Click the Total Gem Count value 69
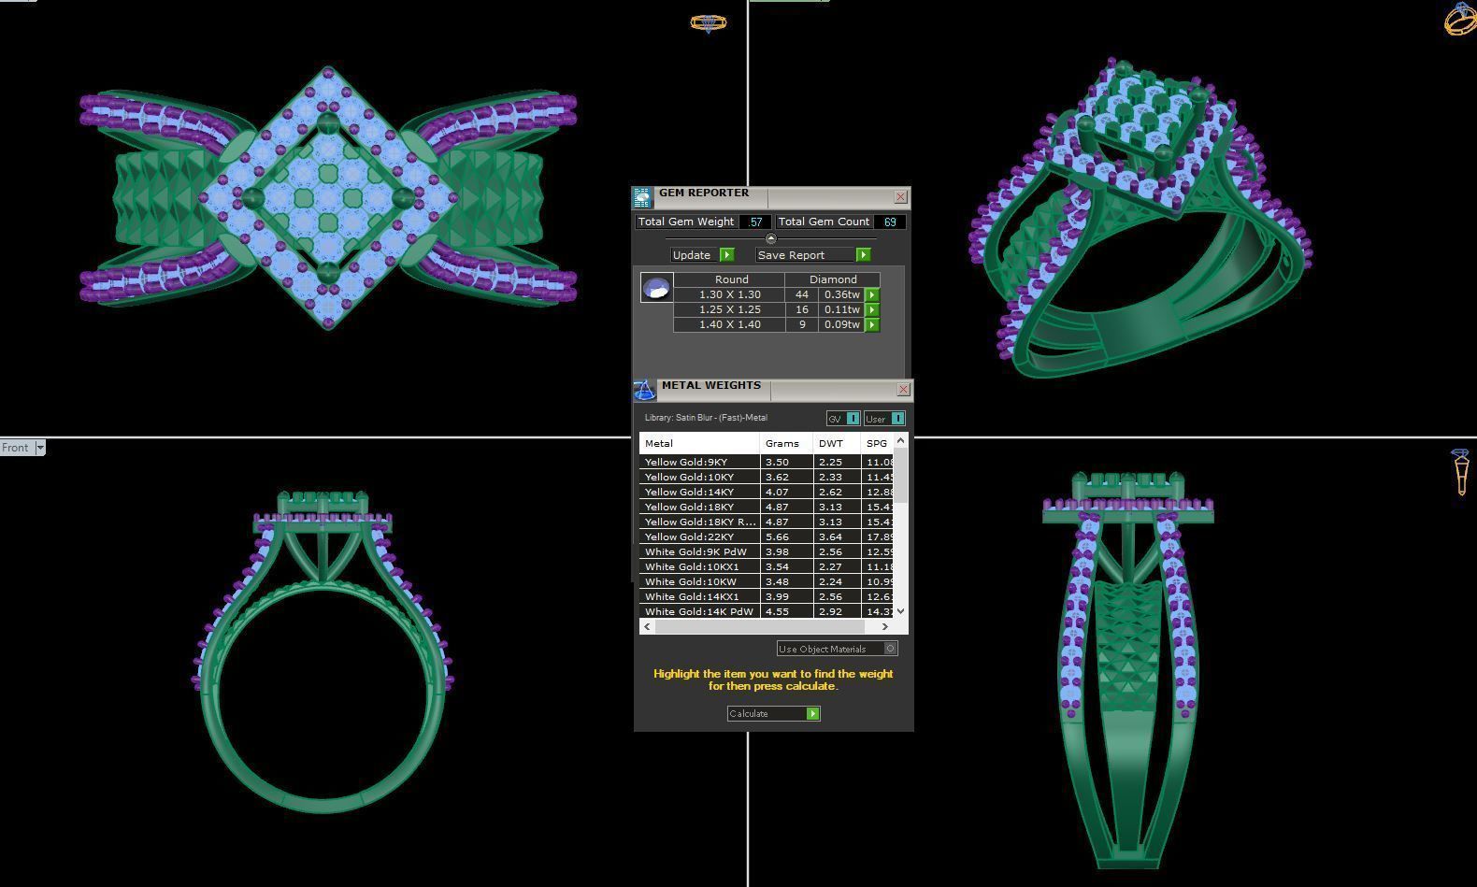The width and height of the screenshot is (1477, 887). [x=890, y=222]
